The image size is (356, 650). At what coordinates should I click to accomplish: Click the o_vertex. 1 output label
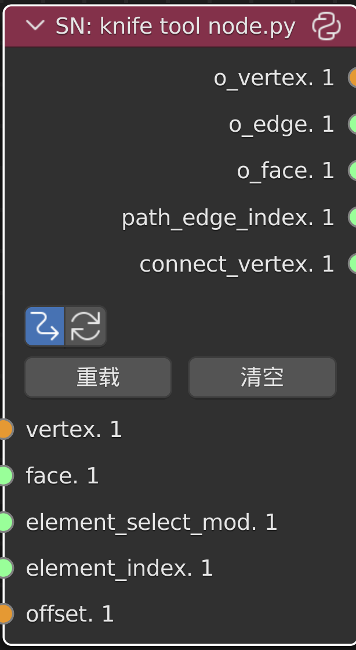(x=274, y=78)
